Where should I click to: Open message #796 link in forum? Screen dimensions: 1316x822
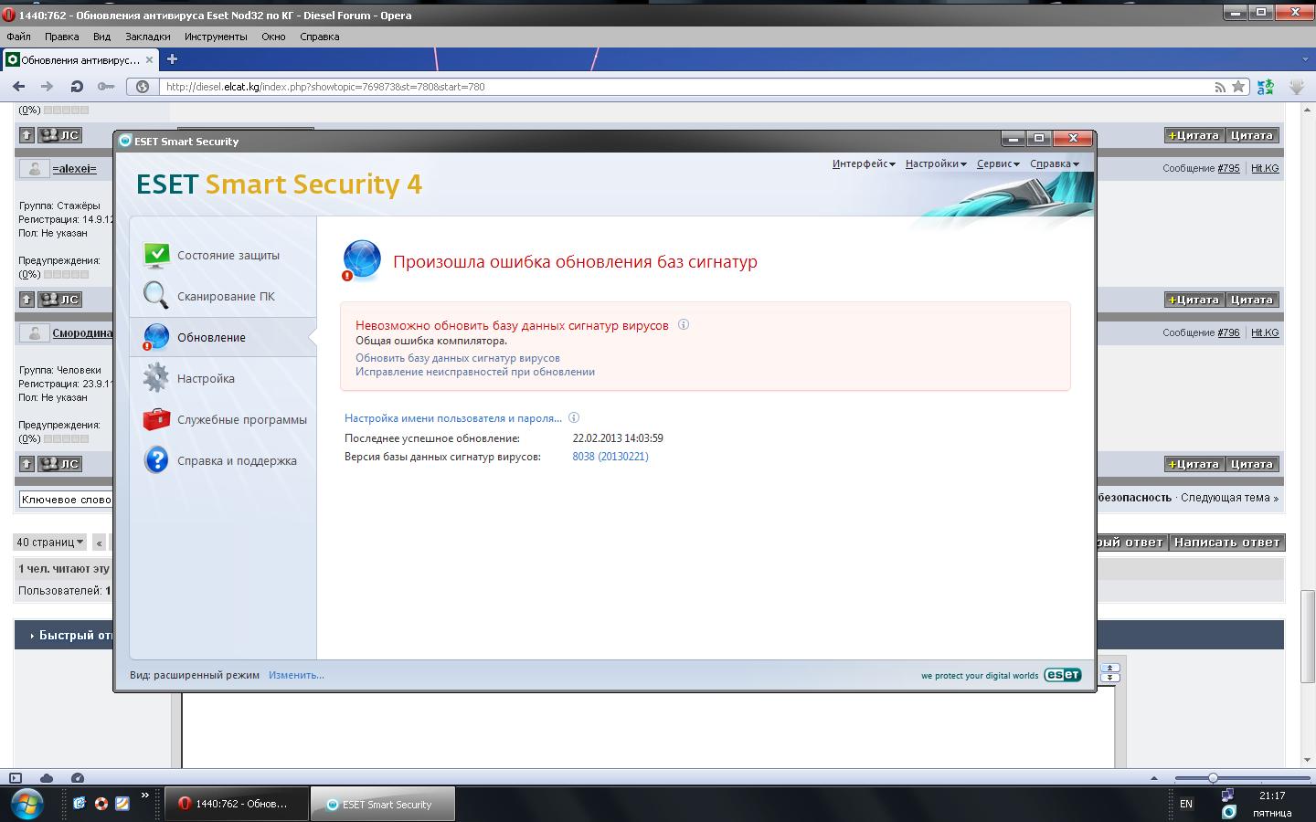(x=1228, y=332)
